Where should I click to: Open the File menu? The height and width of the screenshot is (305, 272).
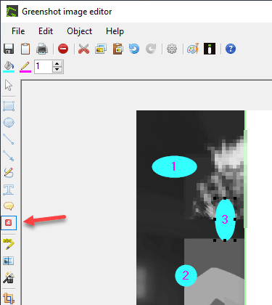point(18,31)
